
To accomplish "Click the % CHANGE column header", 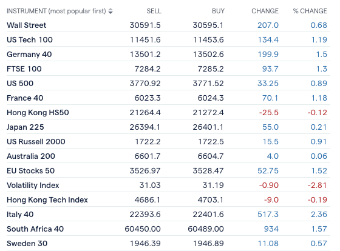I will (x=310, y=11).
